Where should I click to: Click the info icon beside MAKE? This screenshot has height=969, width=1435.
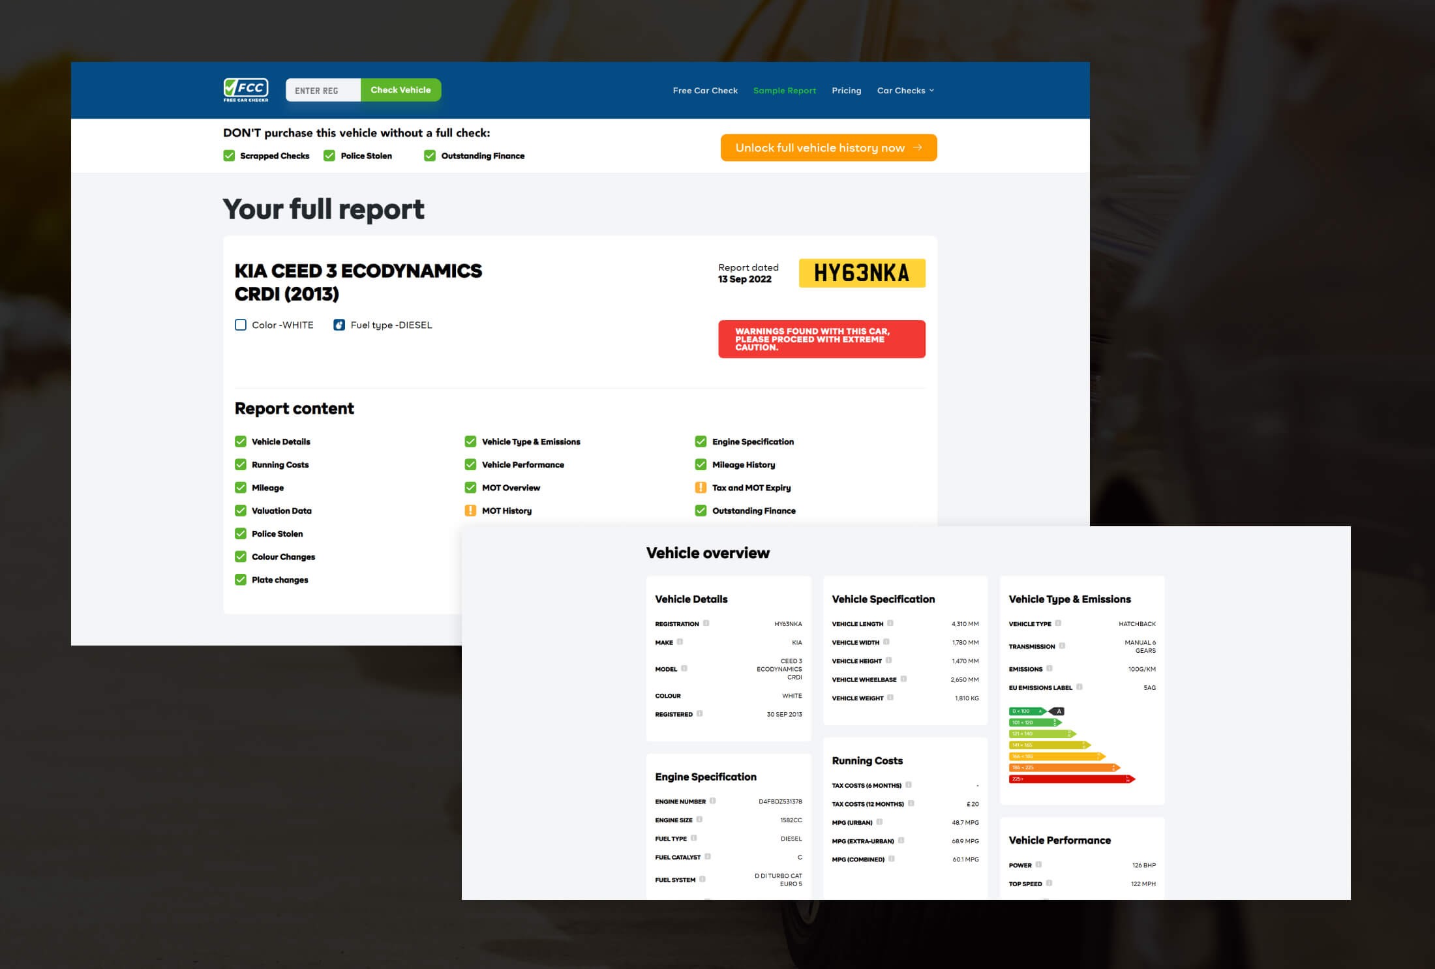680,642
